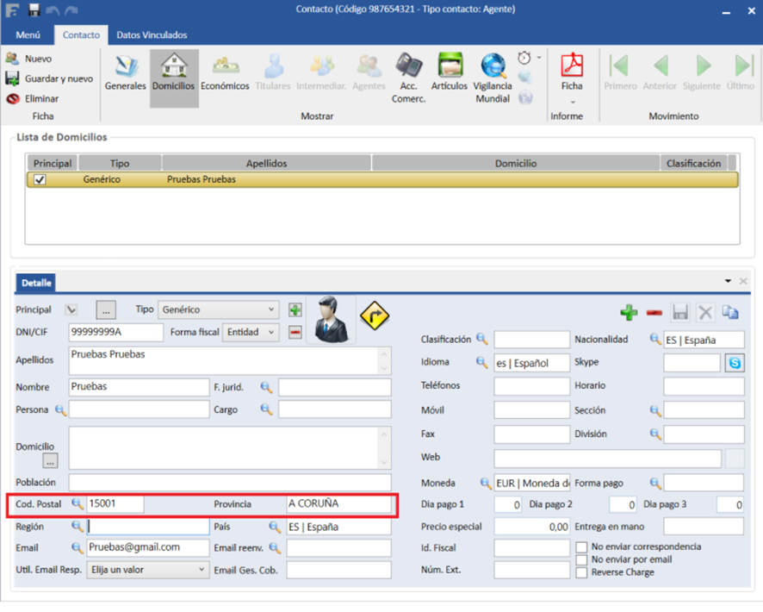Open the Menú tab
763x612 pixels.
[x=28, y=35]
